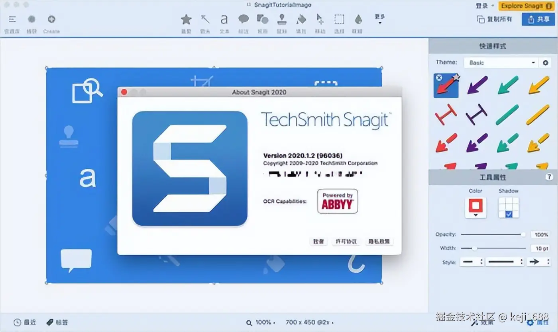Click the Opacity slider

(x=493, y=234)
